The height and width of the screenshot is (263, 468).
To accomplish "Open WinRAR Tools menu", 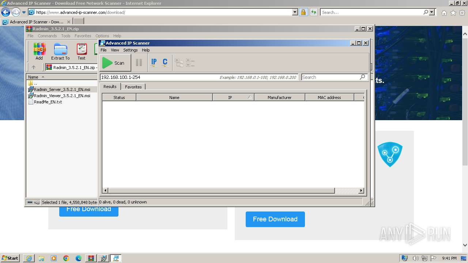I will (x=66, y=36).
